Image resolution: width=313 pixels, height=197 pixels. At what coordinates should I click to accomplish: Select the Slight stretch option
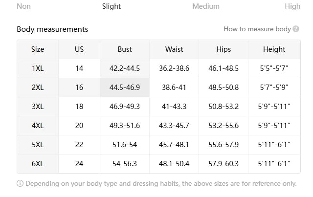point(112,6)
